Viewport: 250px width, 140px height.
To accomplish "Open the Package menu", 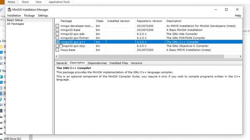I will [x=29, y=16].
